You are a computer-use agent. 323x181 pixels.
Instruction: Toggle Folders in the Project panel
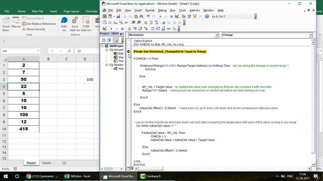coord(116,40)
